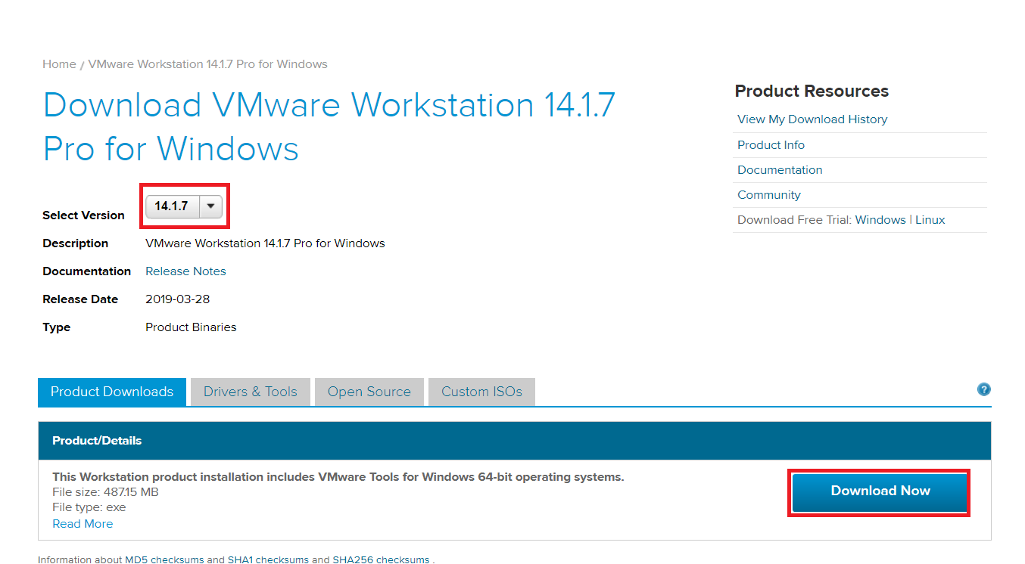Open the Select Version 14.1.7 dropdown

tap(184, 206)
